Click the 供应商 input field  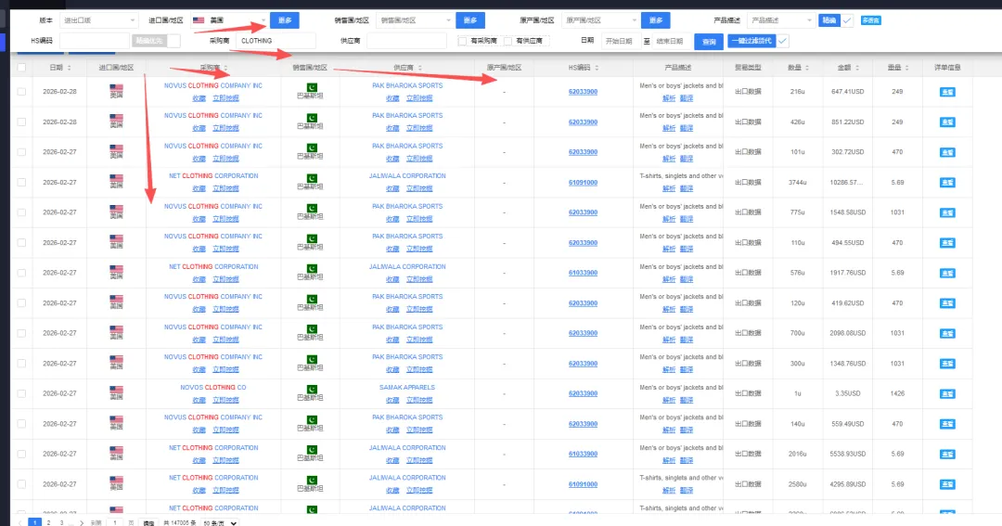click(406, 41)
